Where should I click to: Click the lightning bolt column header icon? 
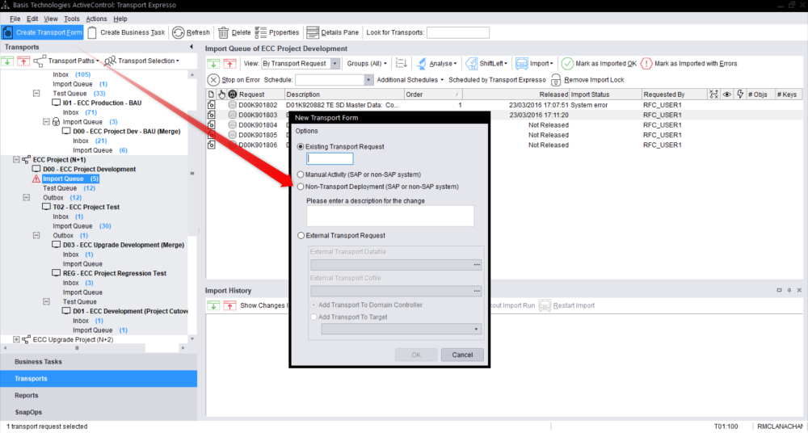(x=740, y=95)
